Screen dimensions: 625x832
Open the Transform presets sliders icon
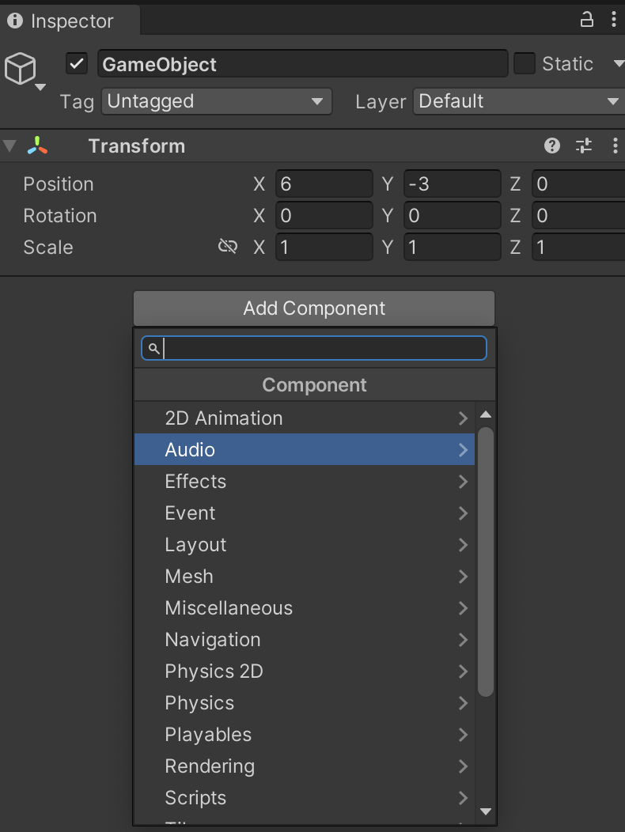coord(584,146)
